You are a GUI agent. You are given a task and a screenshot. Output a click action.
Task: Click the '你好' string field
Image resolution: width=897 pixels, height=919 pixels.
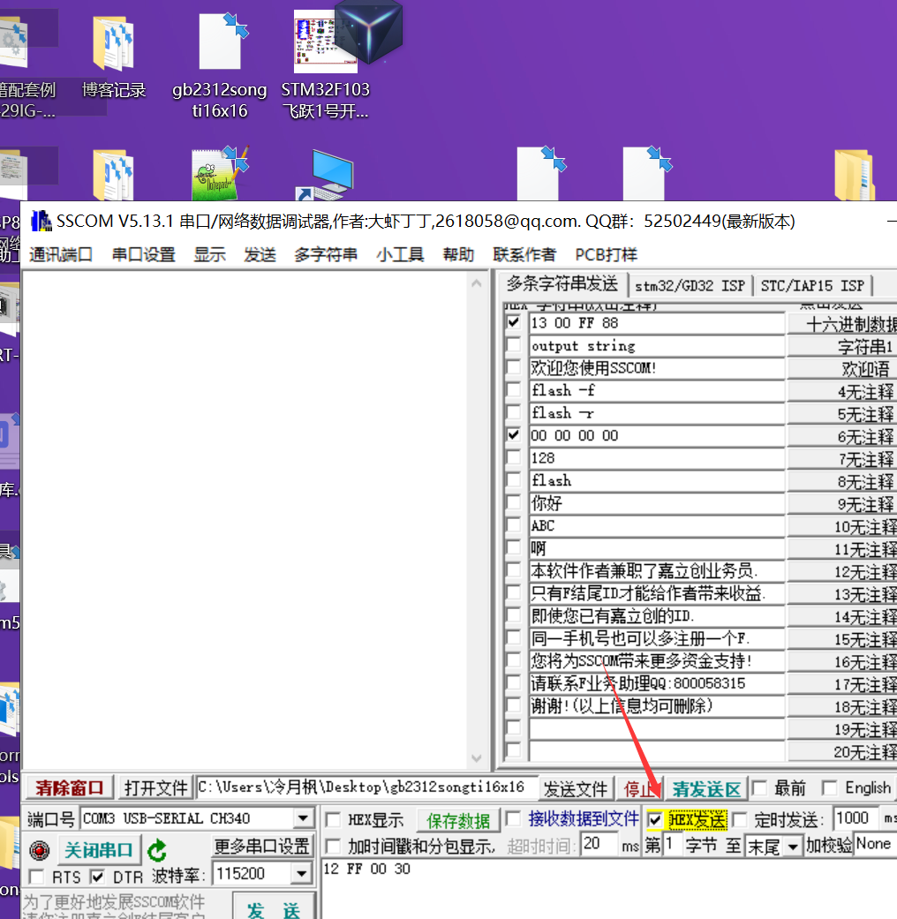(657, 503)
